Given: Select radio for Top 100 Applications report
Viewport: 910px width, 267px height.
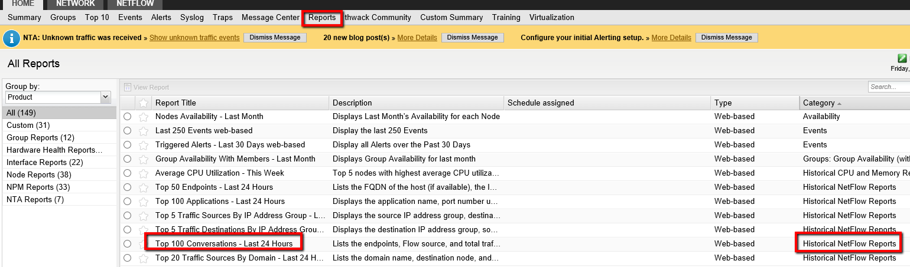Looking at the screenshot, I should (128, 202).
